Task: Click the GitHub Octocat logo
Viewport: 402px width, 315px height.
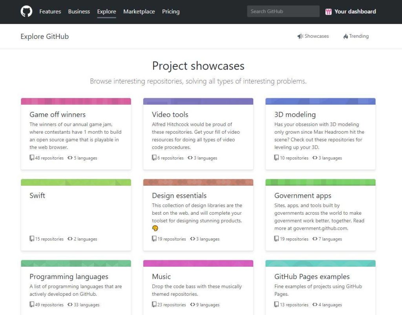Action: click(x=26, y=11)
